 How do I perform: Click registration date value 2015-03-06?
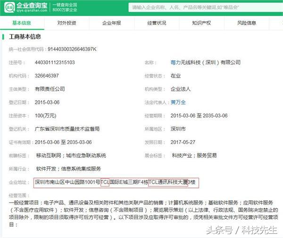[x=47, y=102]
